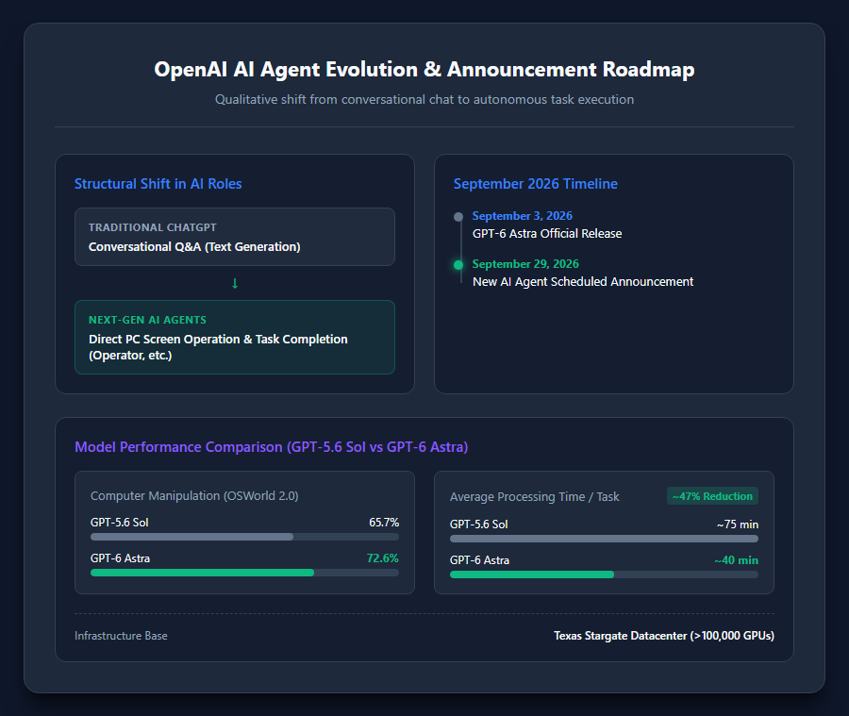This screenshot has height=716, width=849.
Task: Click the green down arrow between role cards
Action: (235, 283)
